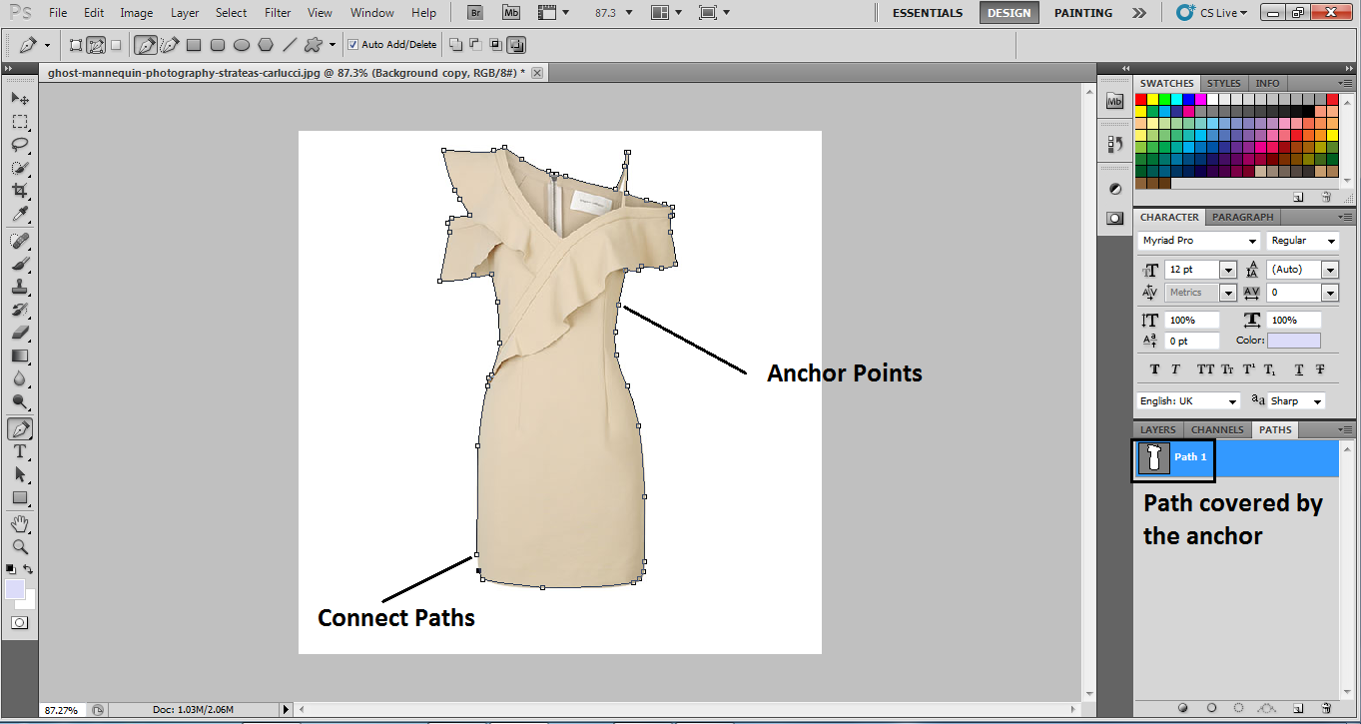The image size is (1361, 724).
Task: Select the Clone Stamp tool
Action: click(20, 287)
